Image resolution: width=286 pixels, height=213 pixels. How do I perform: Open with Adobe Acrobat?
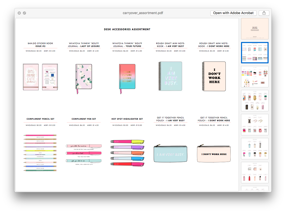pyautogui.click(x=233, y=13)
